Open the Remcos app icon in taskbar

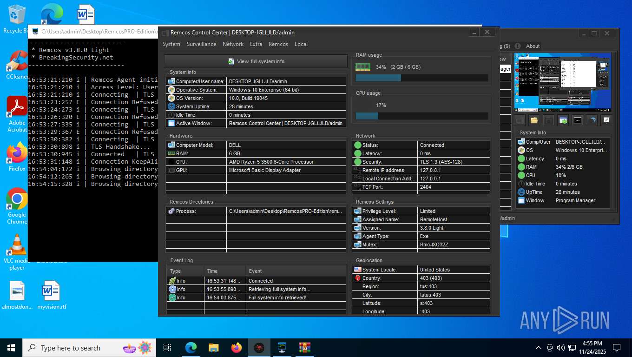[259, 348]
